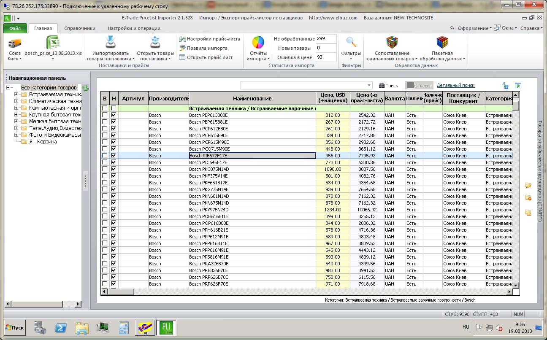Sort by the Цена, USD (+наценка) column header
The image size is (547, 340).
333,98
